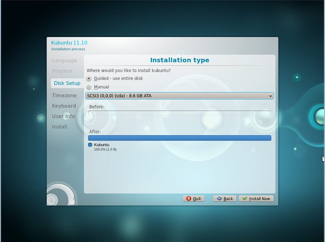Click the Quit button
Image resolution: width=325 pixels, height=242 pixels.
193,199
